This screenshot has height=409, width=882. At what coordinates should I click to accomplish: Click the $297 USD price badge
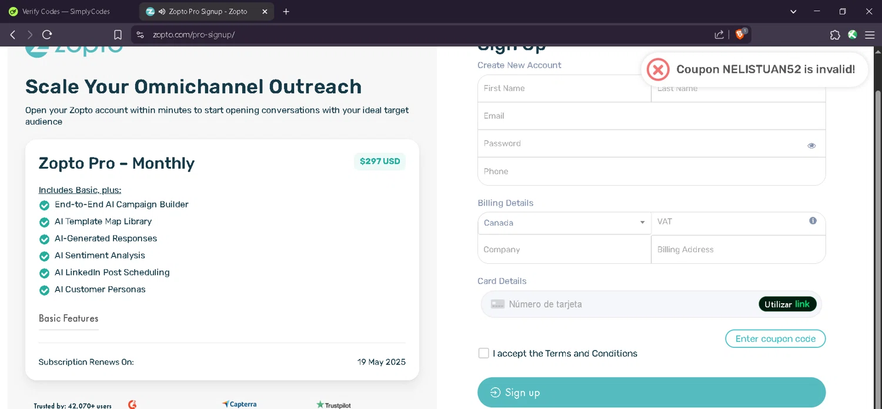point(380,162)
